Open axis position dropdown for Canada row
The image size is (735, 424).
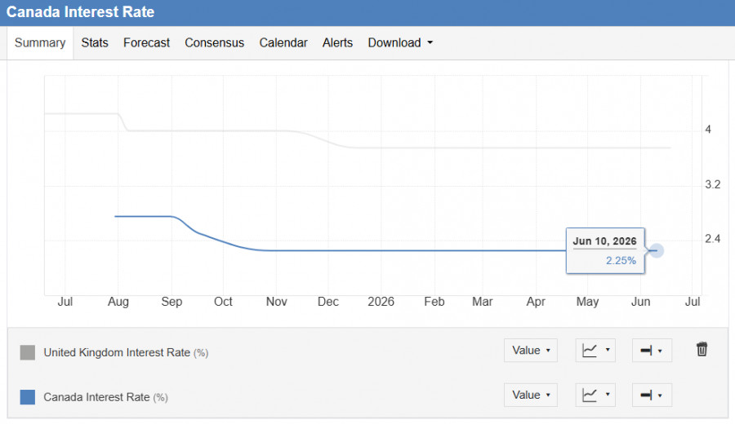click(x=652, y=395)
